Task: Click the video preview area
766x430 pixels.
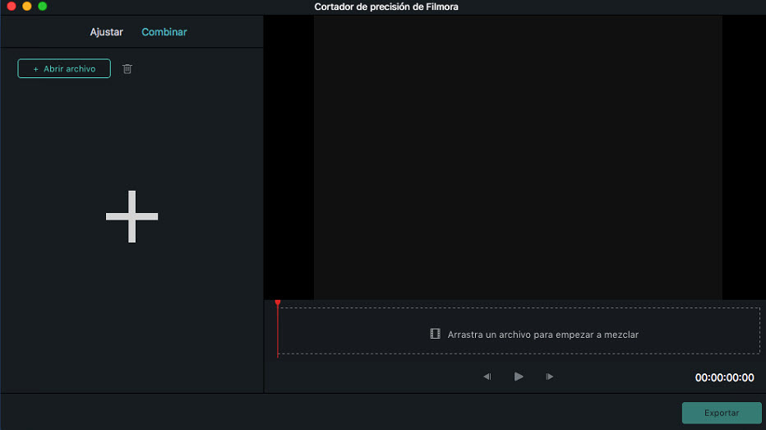Action: click(x=518, y=157)
